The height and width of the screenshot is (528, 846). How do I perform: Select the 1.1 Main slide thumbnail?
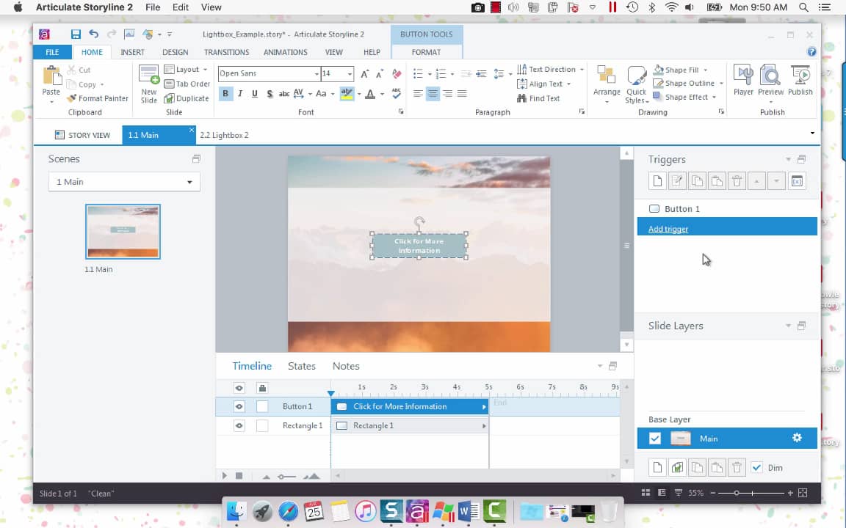tap(123, 232)
